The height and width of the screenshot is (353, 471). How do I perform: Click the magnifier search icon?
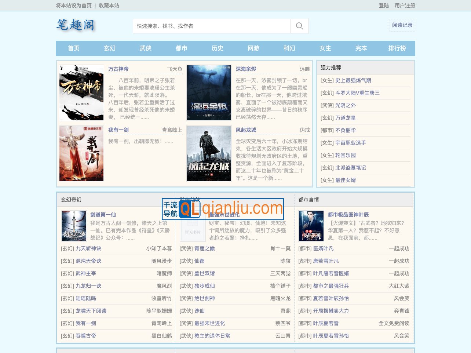[299, 26]
